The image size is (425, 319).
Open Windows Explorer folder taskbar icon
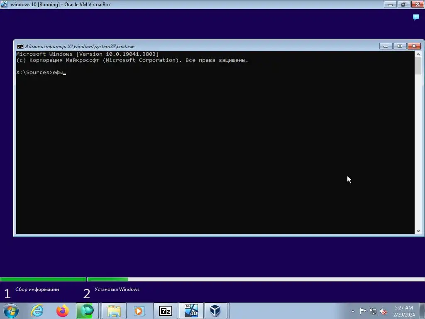114,311
